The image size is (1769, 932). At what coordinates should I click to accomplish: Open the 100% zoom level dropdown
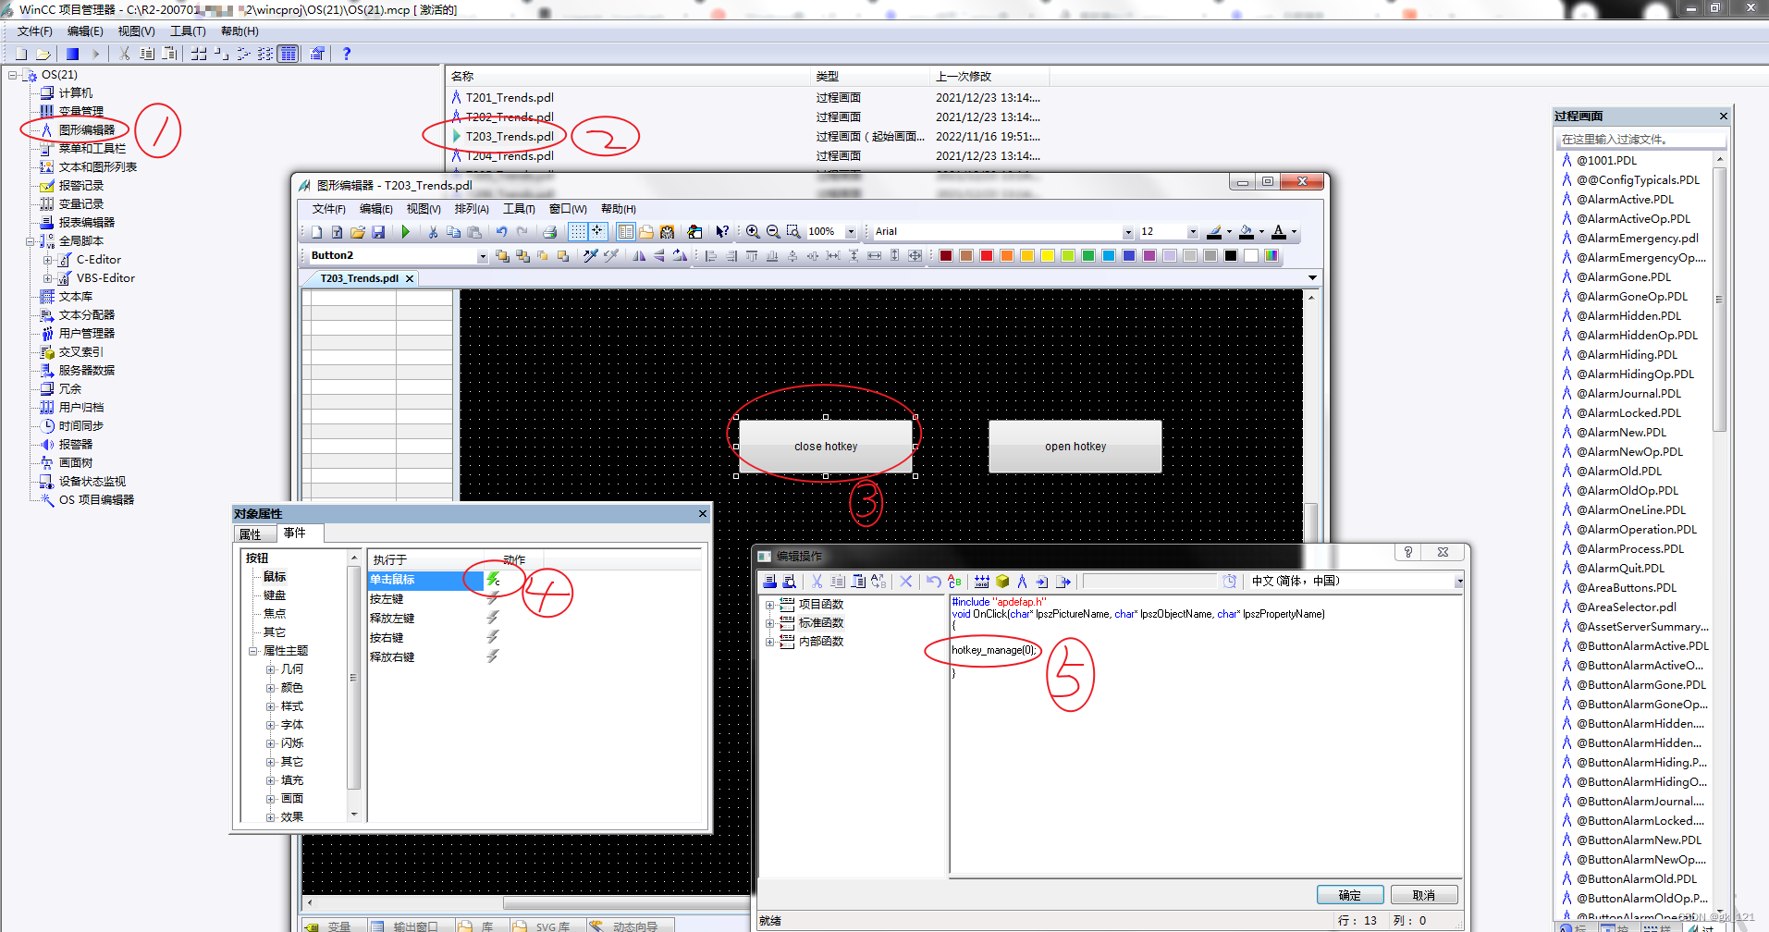(x=851, y=231)
